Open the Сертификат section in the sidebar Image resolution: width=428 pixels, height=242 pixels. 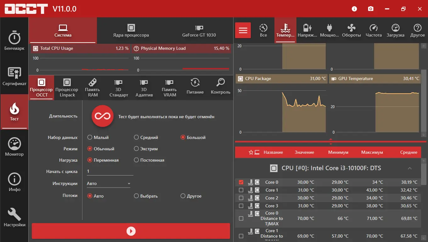click(x=14, y=76)
